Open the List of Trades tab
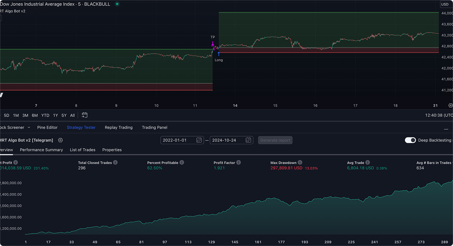The width and height of the screenshot is (453, 246). click(x=83, y=150)
